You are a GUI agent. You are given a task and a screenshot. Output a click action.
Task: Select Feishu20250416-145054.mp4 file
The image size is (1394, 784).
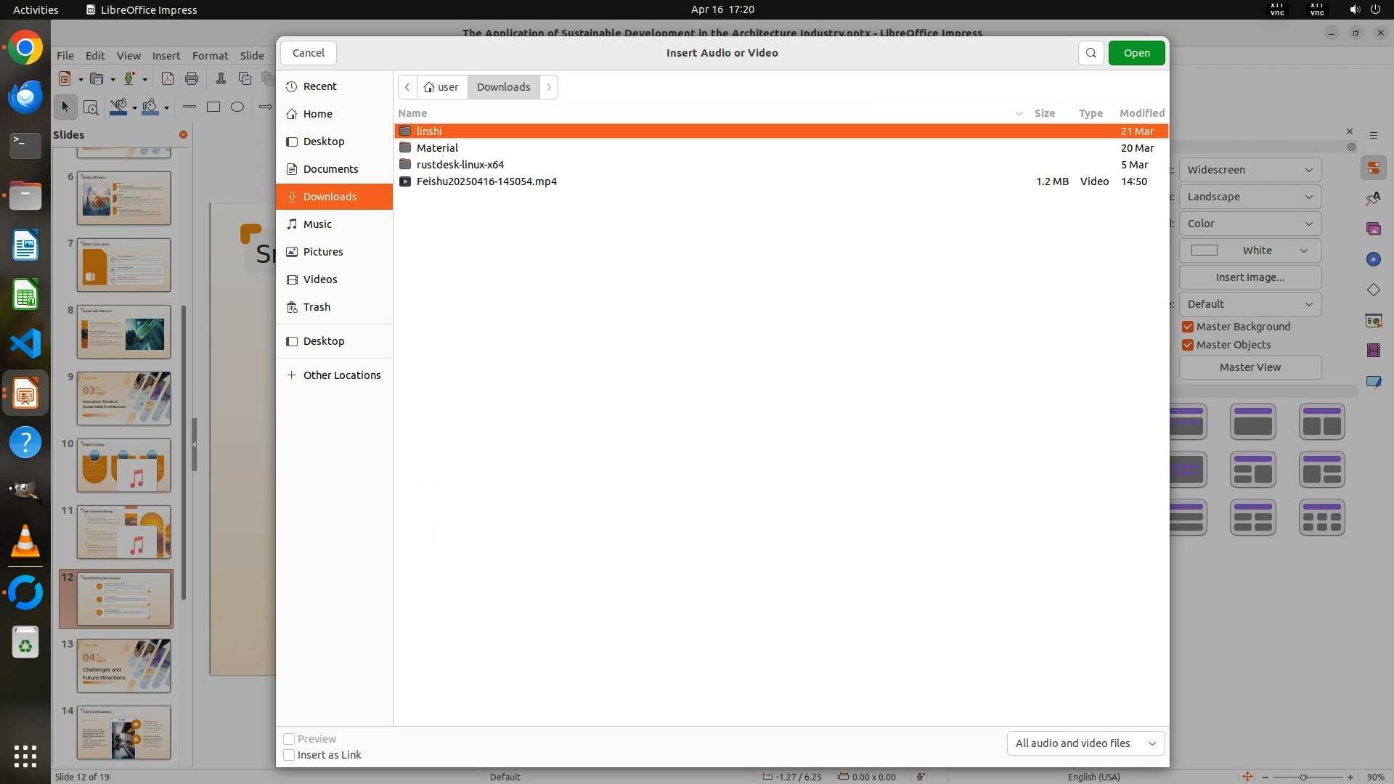[x=486, y=181]
